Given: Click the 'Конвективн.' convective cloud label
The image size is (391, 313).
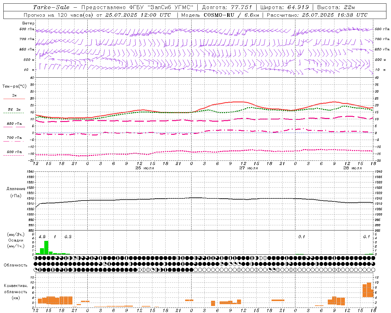Looking at the screenshot, I should tap(16, 286).
